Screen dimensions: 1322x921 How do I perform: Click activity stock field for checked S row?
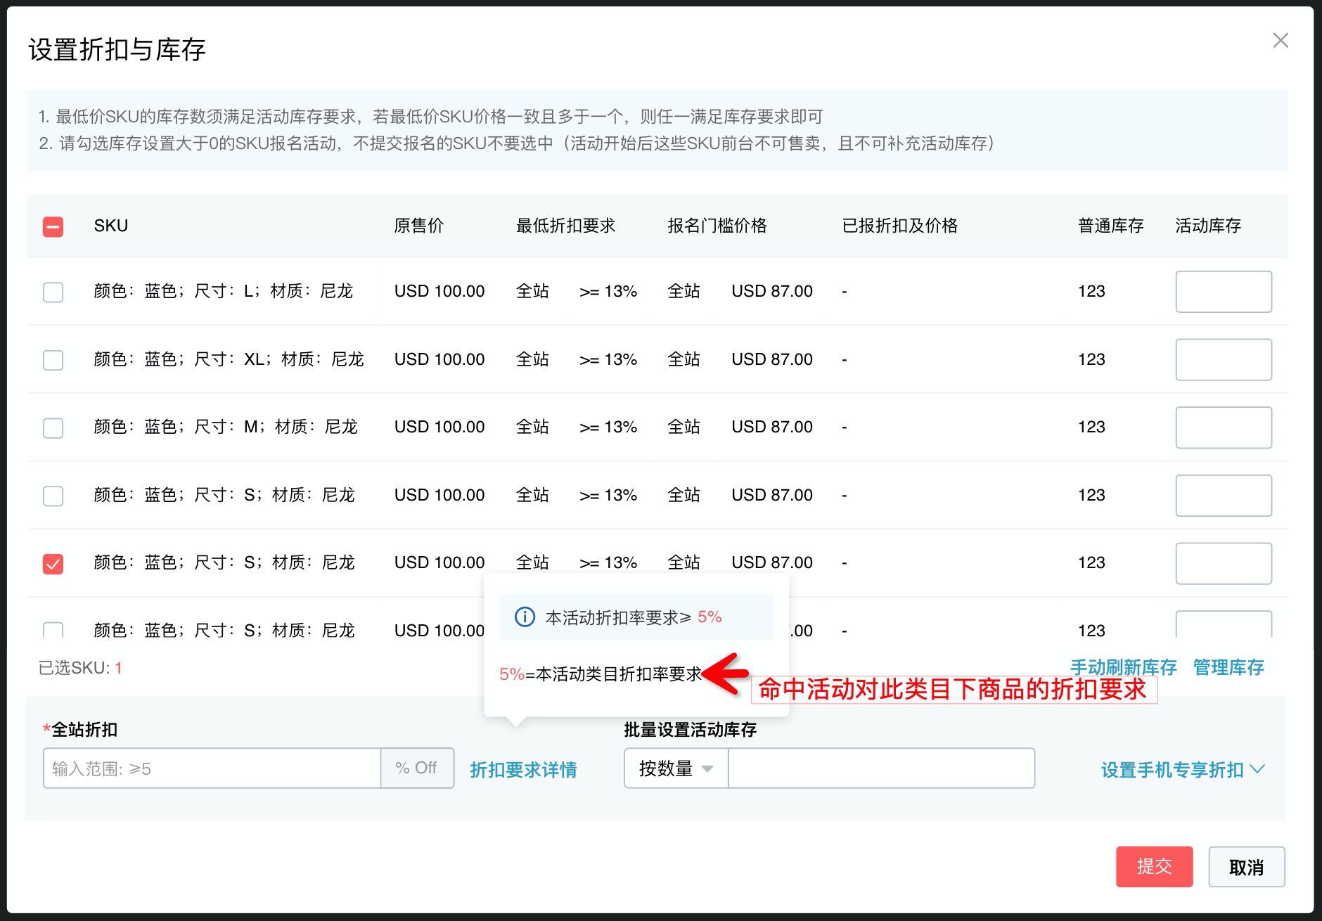point(1224,564)
